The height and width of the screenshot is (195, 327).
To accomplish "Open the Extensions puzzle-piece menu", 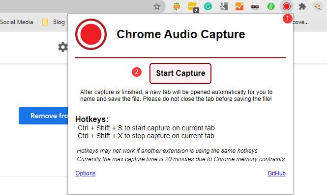I will 302,7.
